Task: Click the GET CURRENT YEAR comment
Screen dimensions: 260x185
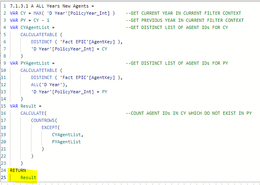Action: [184, 13]
